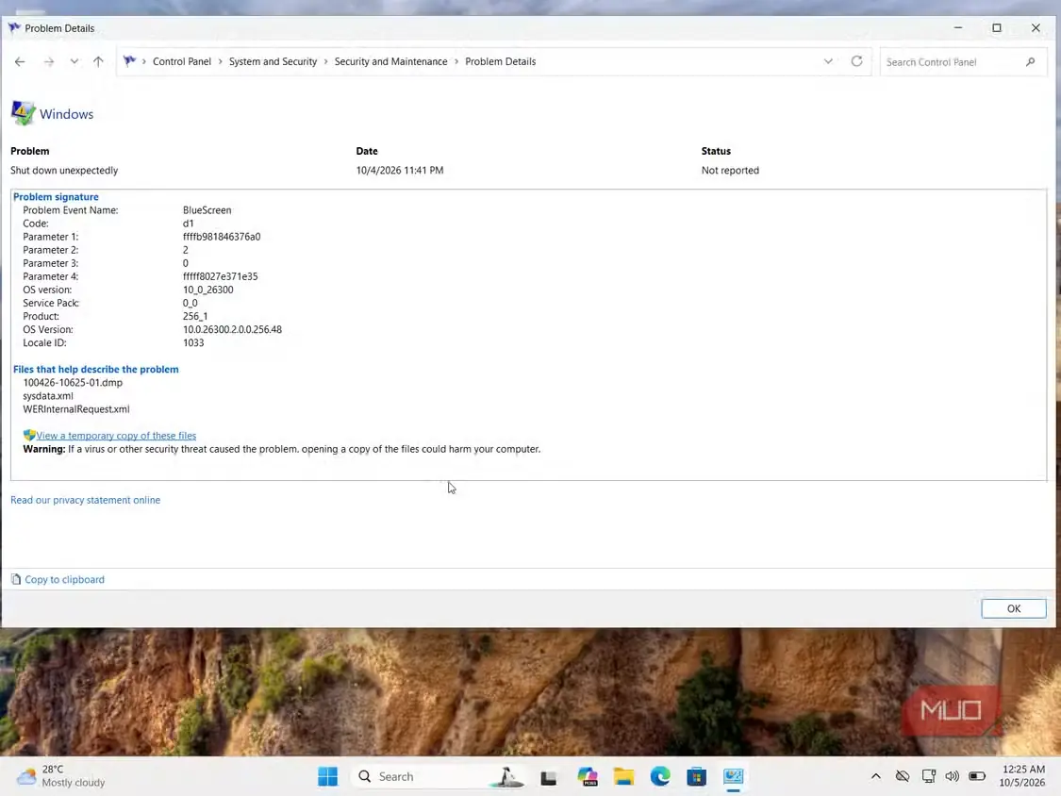Select the Locale ID value 1033

192,343
